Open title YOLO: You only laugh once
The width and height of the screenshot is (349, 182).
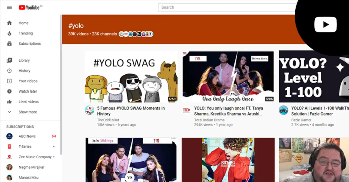pos(228,111)
